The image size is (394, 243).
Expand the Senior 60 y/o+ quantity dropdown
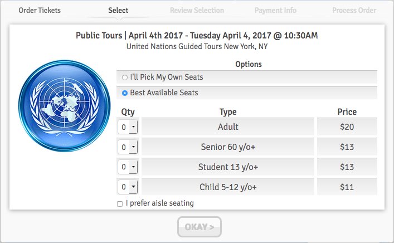point(128,147)
